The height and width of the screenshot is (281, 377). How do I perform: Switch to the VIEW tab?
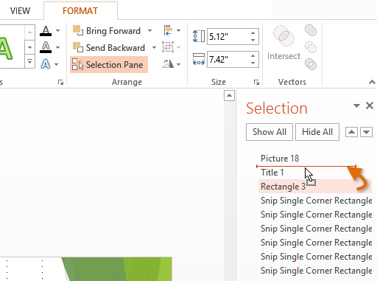(21, 11)
